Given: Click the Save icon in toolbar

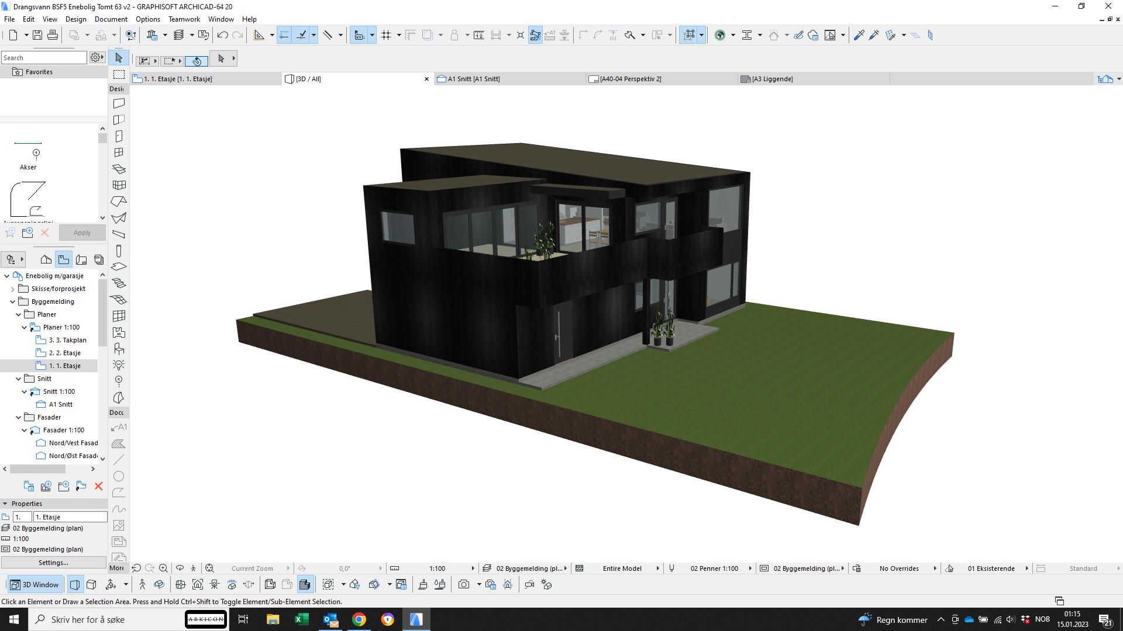Looking at the screenshot, I should [37, 35].
